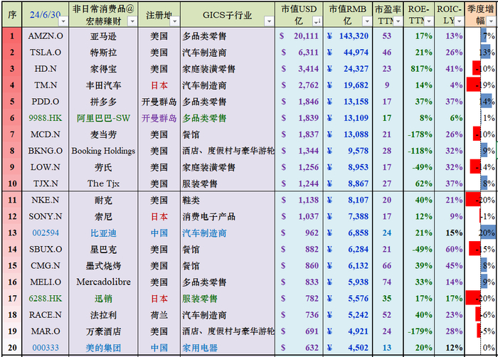This screenshot has width=498, height=357.
Task: Select the 序 header cell
Action: pyautogui.click(x=12, y=15)
